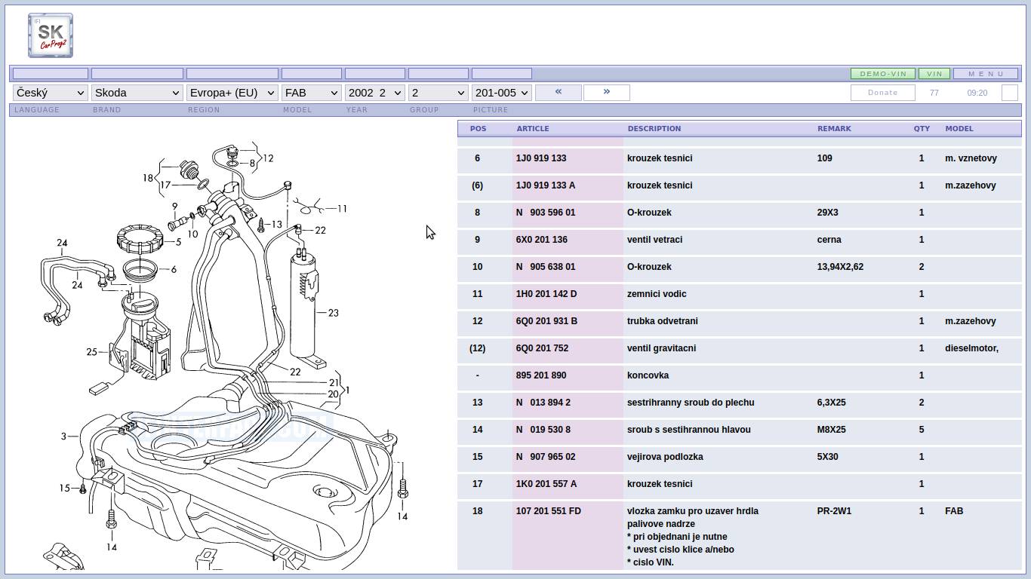This screenshot has height=579, width=1031.
Task: Click the empty field above the Picture dropdown
Action: coord(502,74)
